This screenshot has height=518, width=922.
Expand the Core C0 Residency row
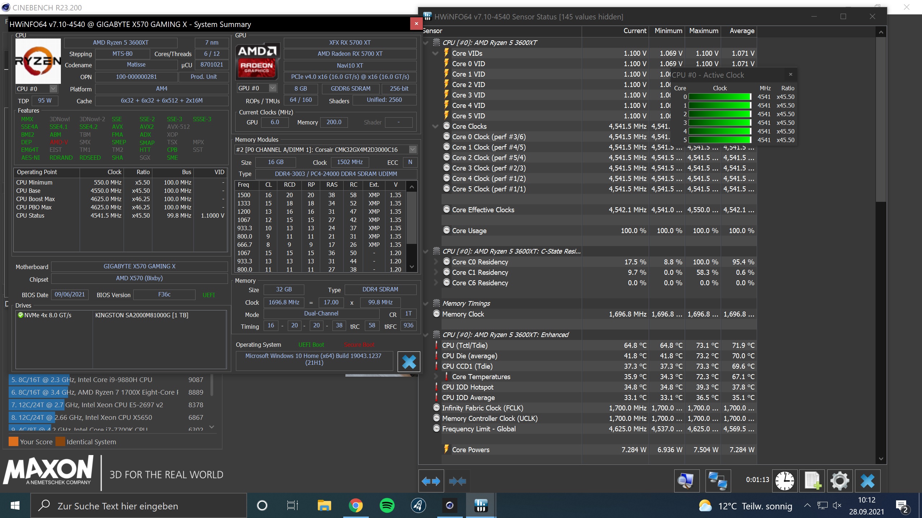[435, 262]
